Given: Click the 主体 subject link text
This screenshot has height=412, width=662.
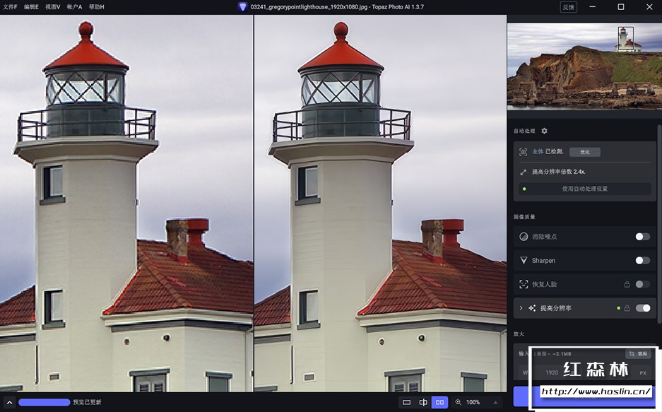Looking at the screenshot, I should [x=538, y=151].
